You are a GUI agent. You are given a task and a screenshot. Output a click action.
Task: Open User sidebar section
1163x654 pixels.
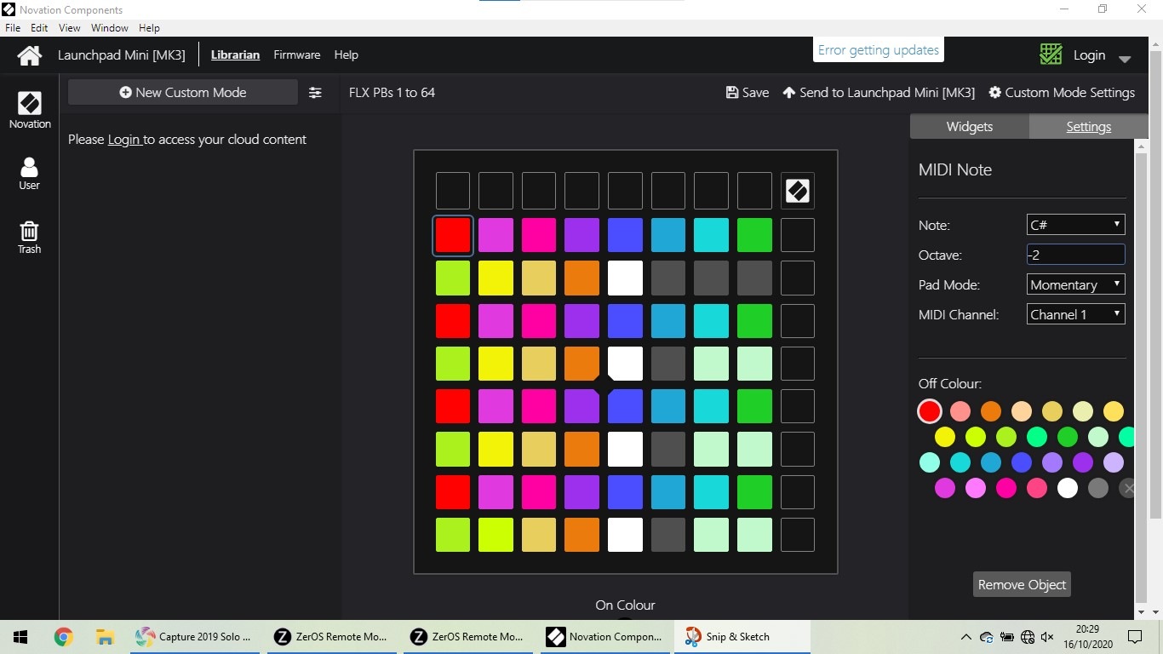[x=30, y=174]
